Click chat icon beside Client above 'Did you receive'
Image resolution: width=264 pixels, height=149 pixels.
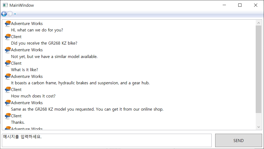8,37
